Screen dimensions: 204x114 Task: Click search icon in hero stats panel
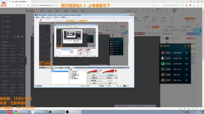tap(185, 46)
